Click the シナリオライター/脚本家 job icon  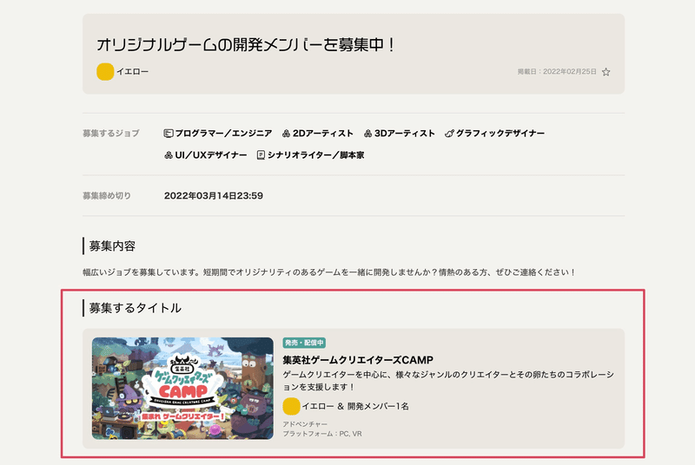(261, 154)
